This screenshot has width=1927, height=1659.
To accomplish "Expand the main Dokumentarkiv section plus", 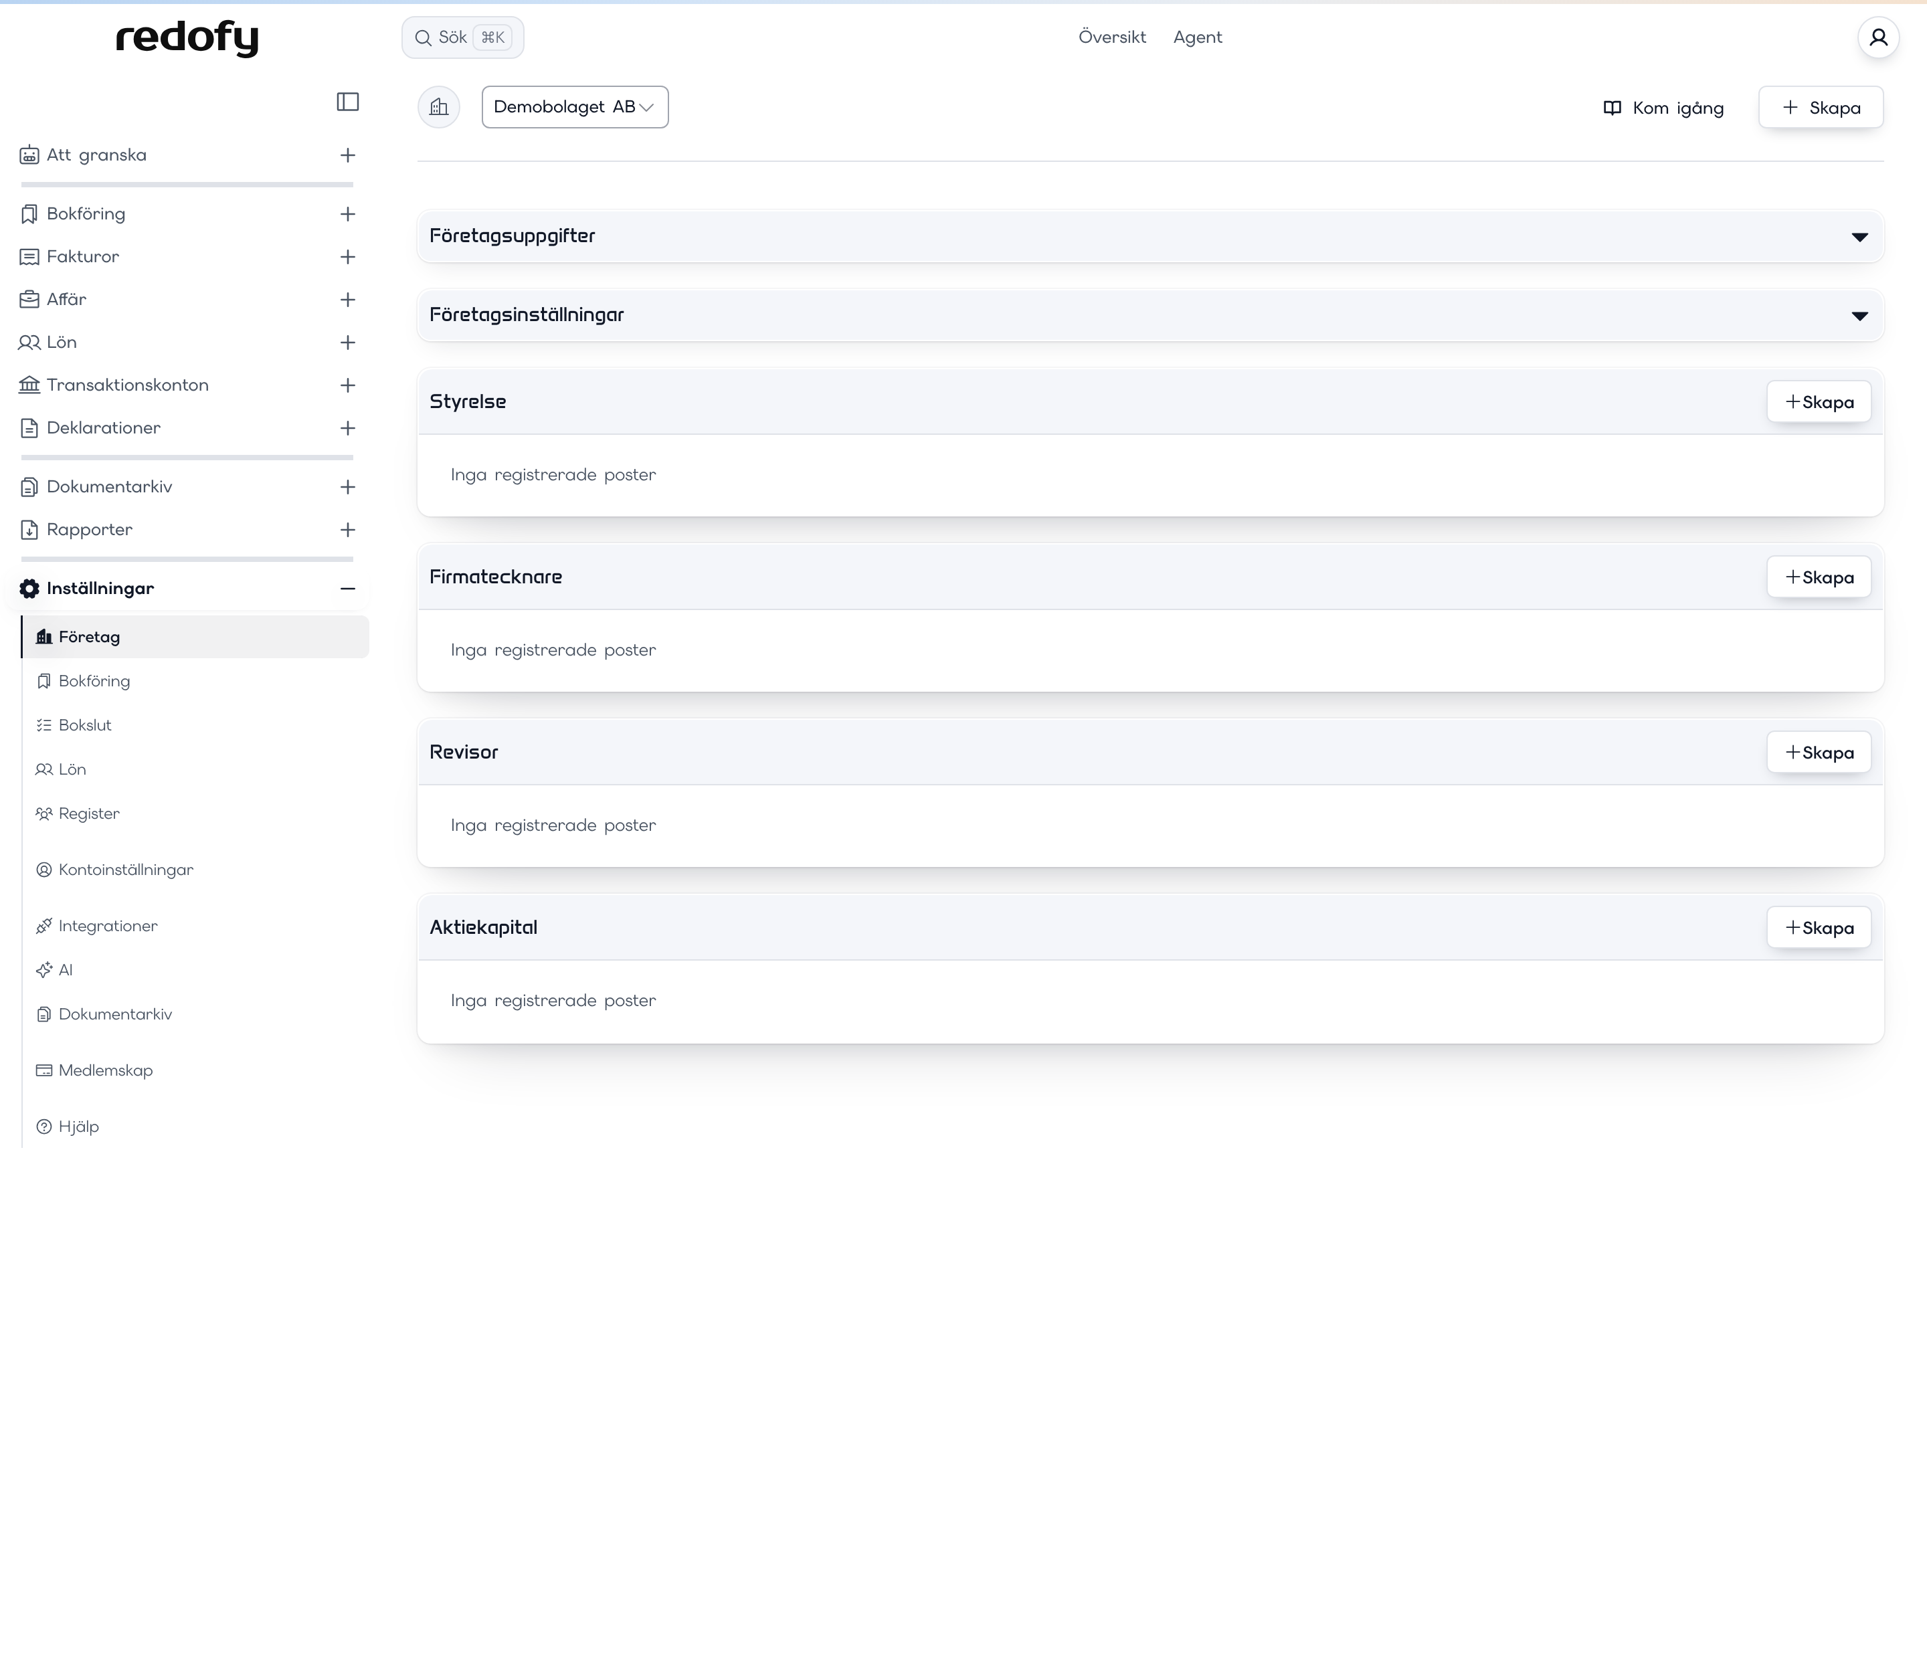I will [348, 486].
